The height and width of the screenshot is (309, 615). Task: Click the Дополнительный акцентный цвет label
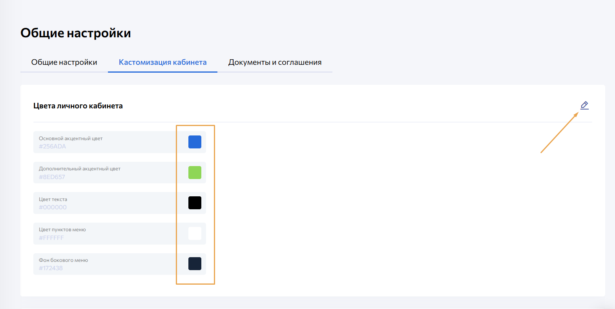(80, 169)
